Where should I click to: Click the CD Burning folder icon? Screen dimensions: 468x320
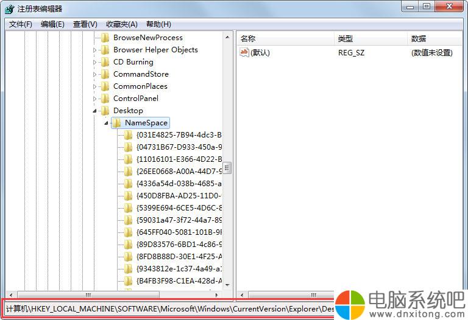click(x=105, y=62)
